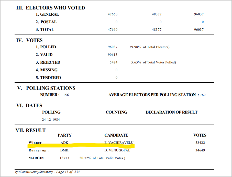Image resolution: width=232 pixels, height=177 pixels.
Task: Click the IV. VOTES section heading
Action: coord(29,40)
